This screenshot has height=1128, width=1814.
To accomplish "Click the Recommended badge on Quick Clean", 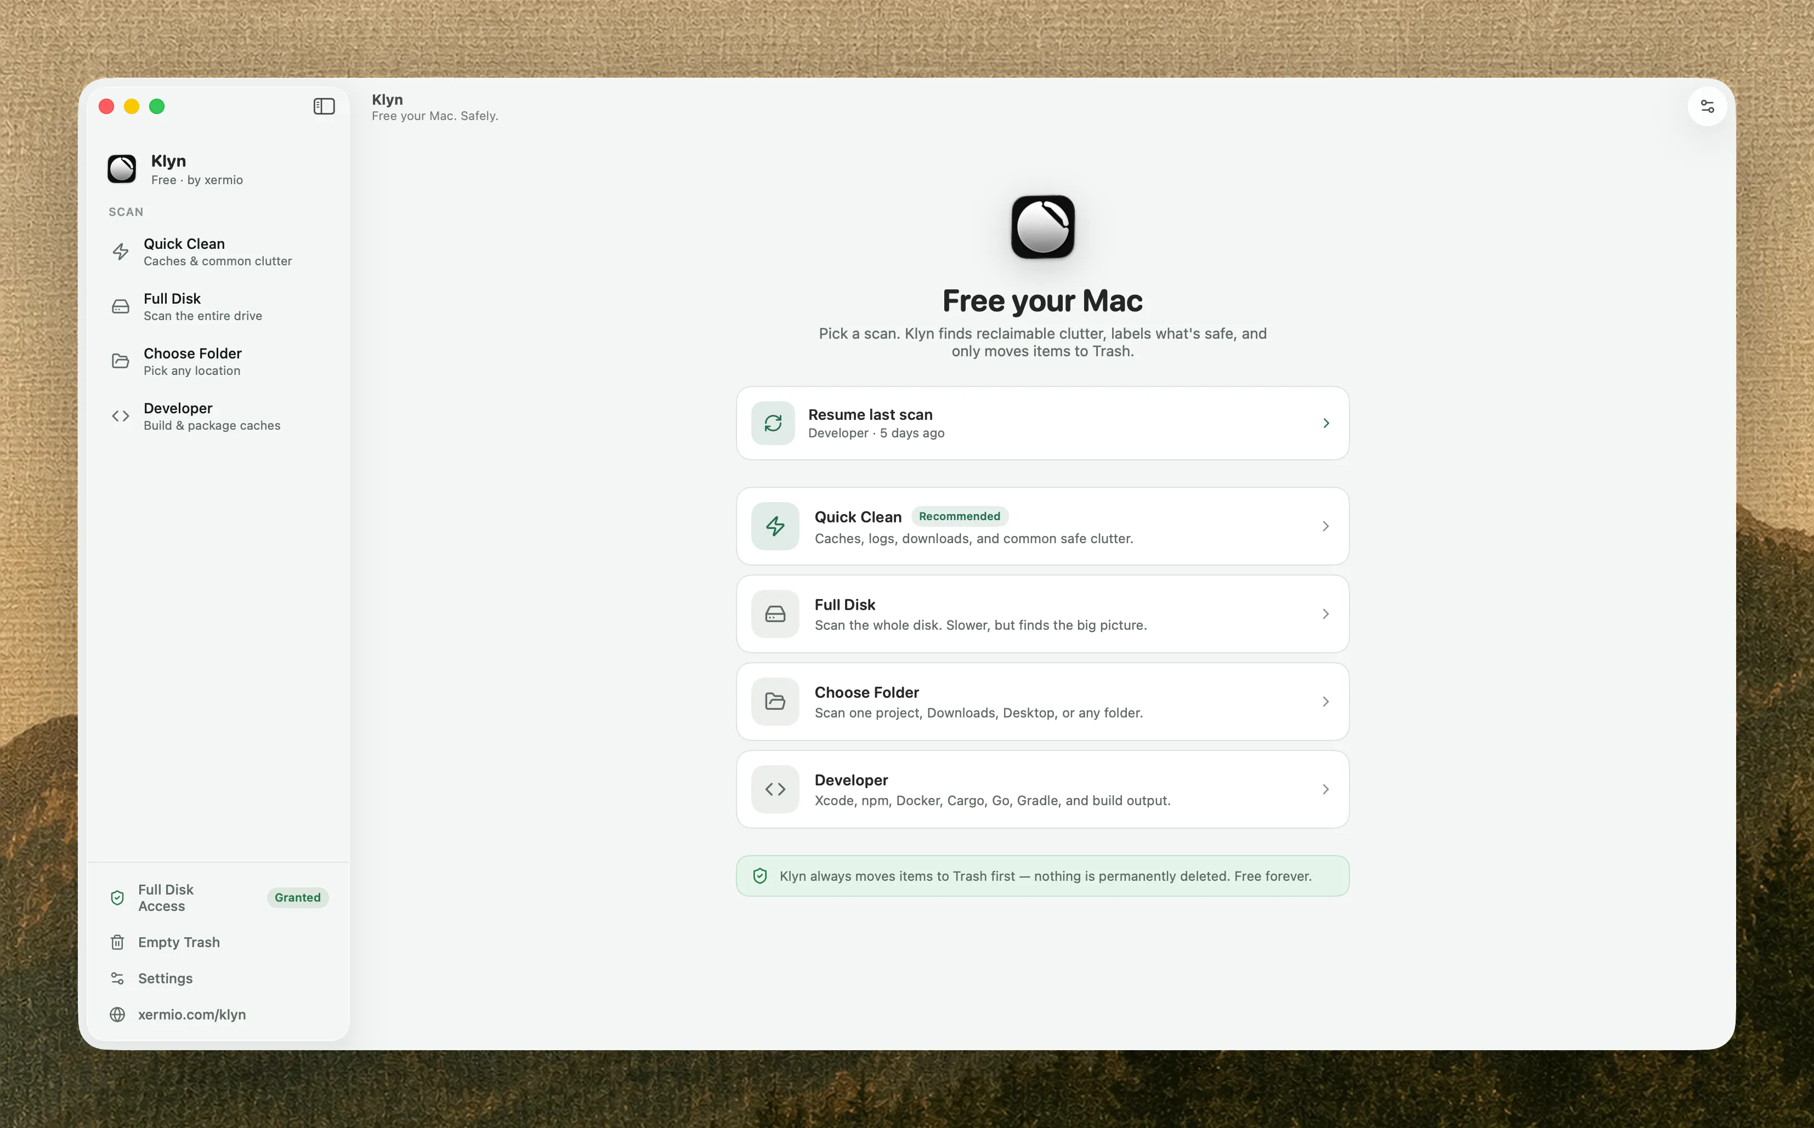I will pyautogui.click(x=960, y=516).
